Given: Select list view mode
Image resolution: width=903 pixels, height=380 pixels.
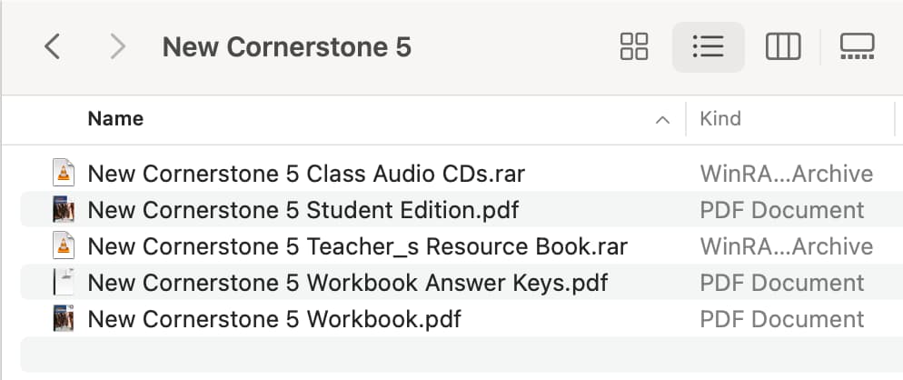Looking at the screenshot, I should tap(709, 46).
